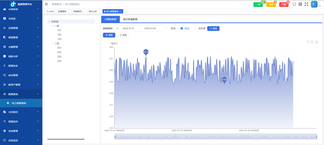
Task: Click the 报警管理 sidebar icon
Action: pos(4,37)
